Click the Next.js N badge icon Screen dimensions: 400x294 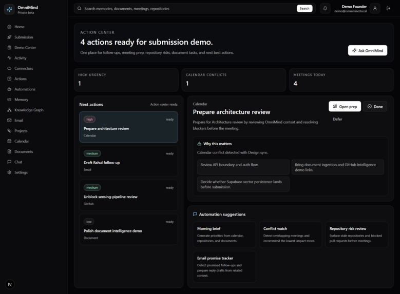coord(10,285)
